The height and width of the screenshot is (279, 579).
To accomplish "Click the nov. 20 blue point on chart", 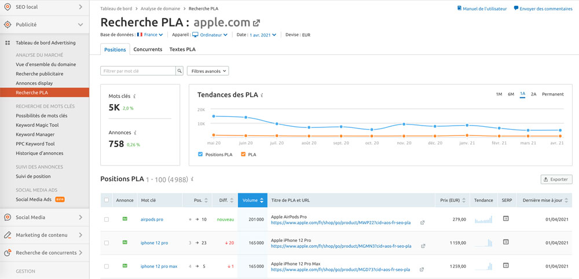I will click(x=404, y=124).
